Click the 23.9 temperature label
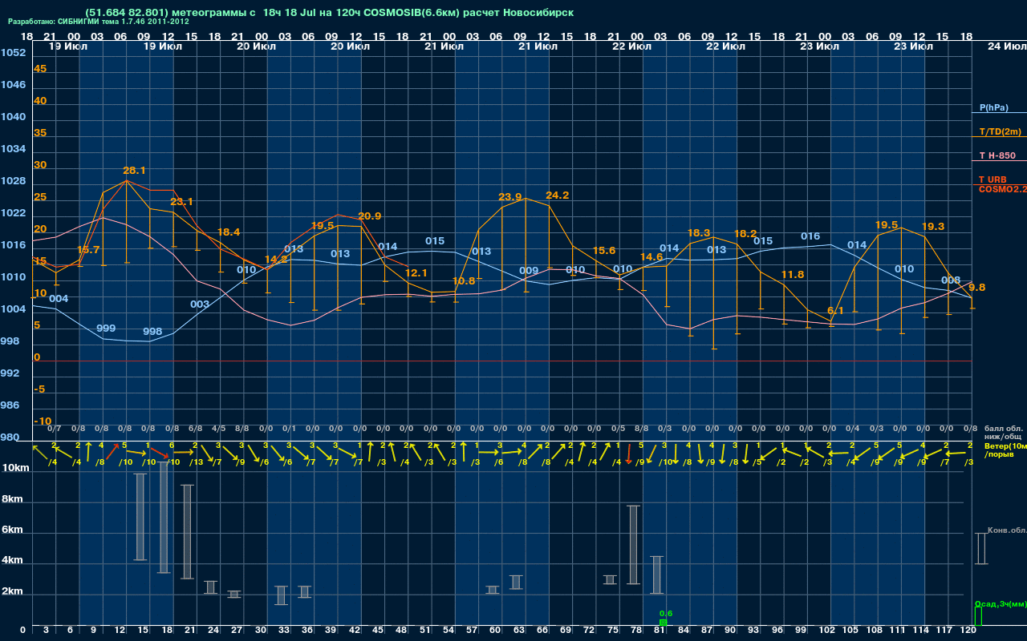 [510, 197]
